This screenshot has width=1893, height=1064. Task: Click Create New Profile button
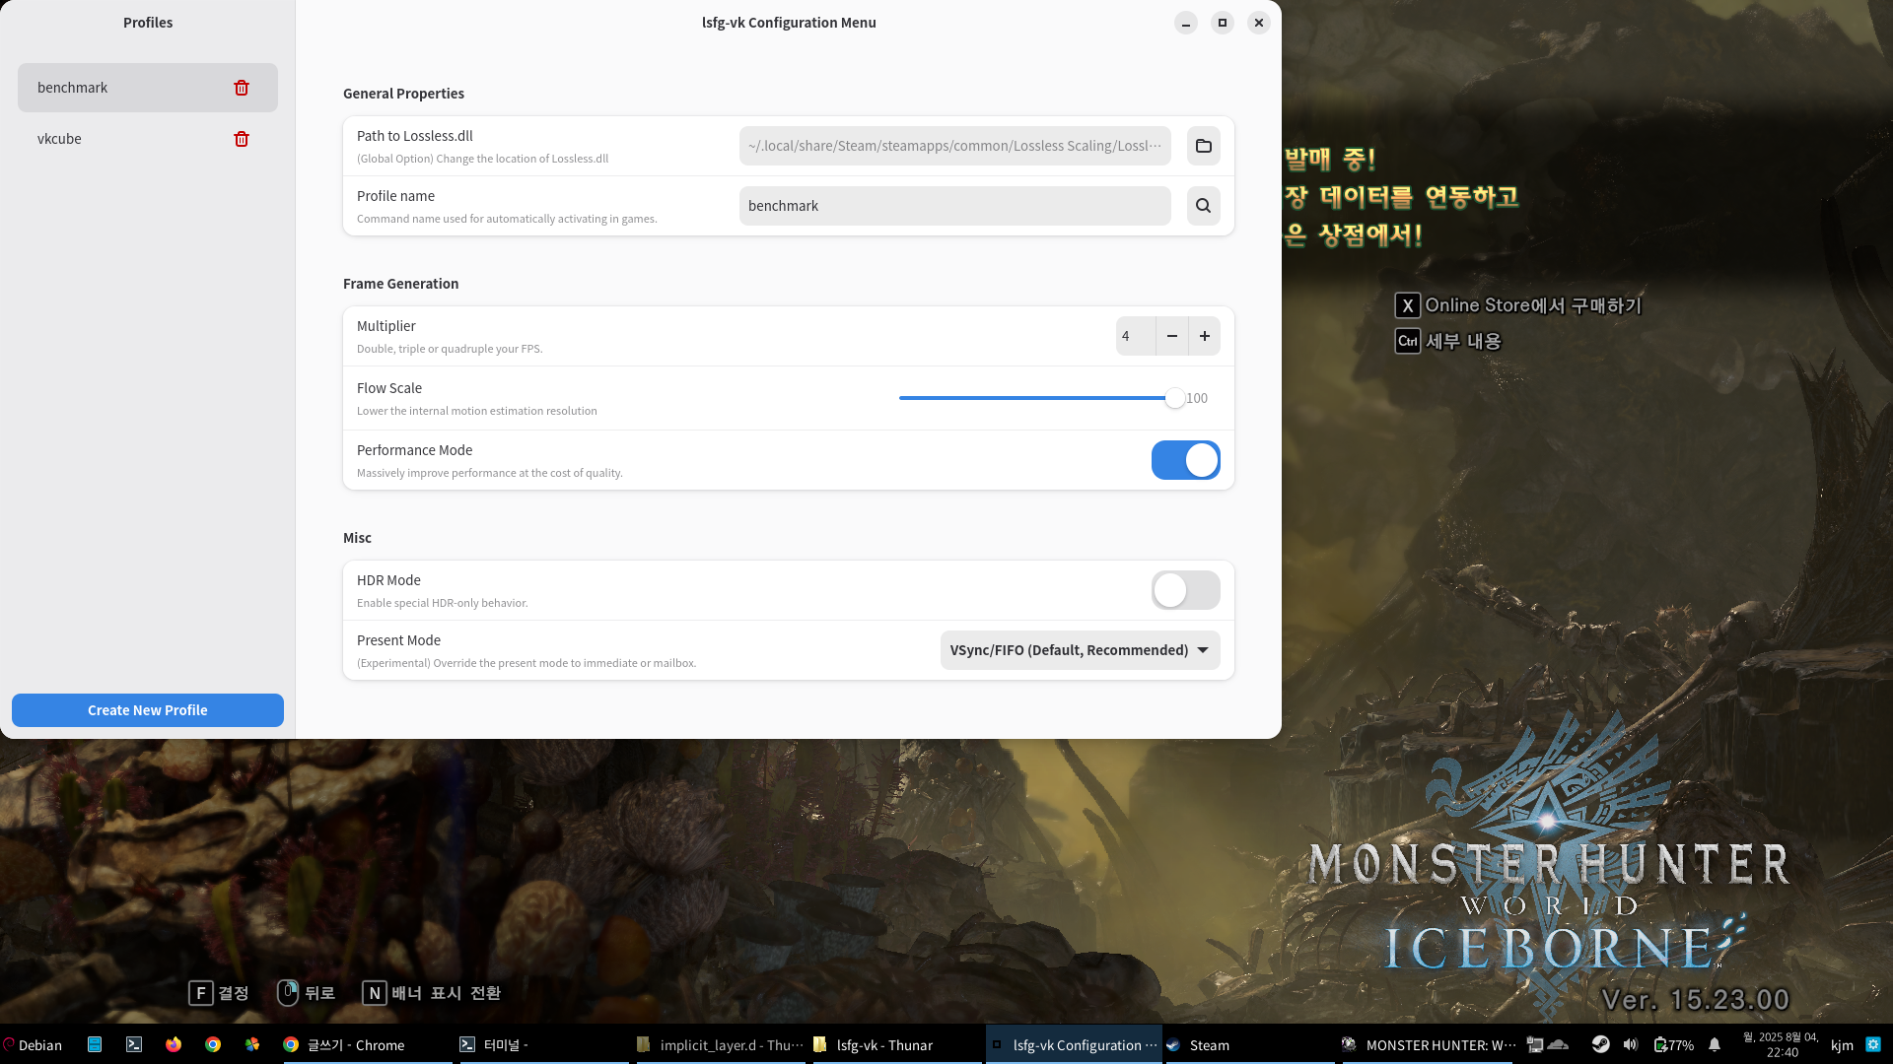pyautogui.click(x=148, y=710)
